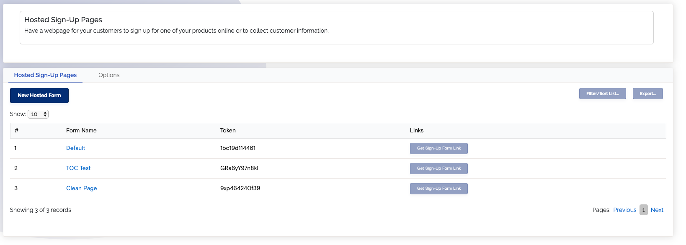Click the Export button

(648, 94)
